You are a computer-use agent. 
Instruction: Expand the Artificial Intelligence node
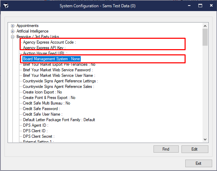pos(13,31)
